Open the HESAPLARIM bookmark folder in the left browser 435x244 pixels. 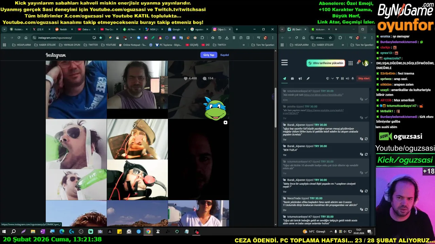tap(21, 45)
